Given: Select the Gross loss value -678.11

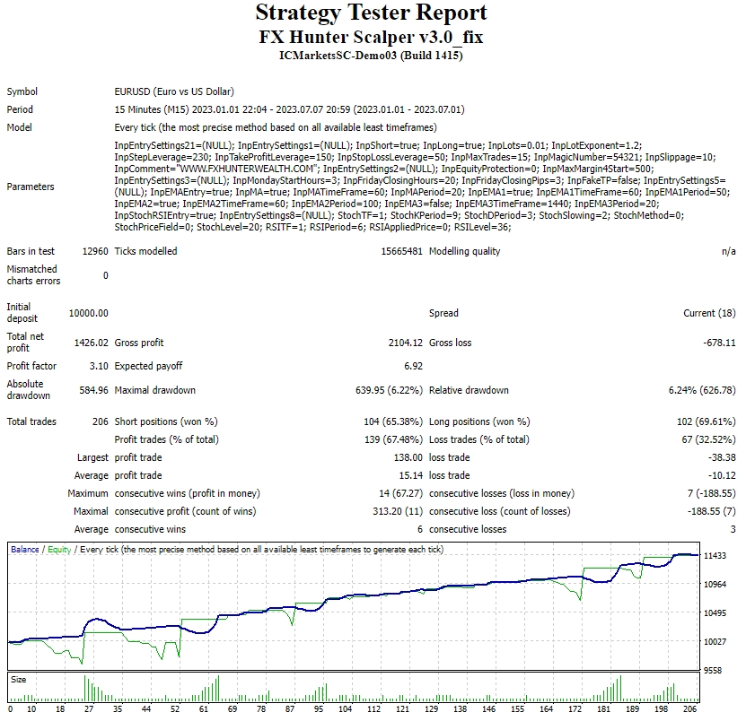Looking at the screenshot, I should [717, 342].
